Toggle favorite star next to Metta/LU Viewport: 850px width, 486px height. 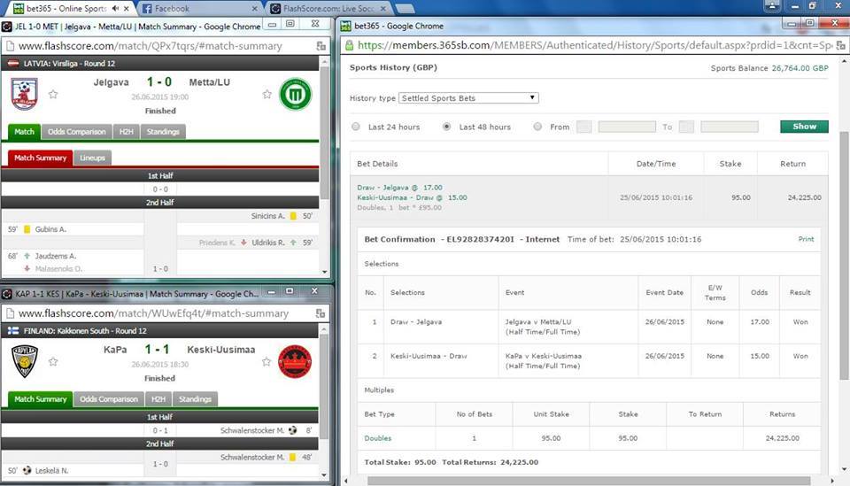click(x=267, y=94)
